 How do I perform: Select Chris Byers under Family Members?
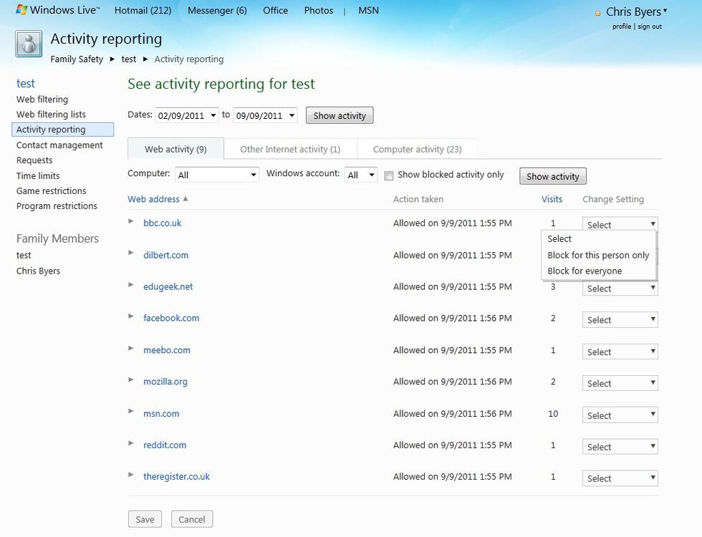tap(38, 271)
